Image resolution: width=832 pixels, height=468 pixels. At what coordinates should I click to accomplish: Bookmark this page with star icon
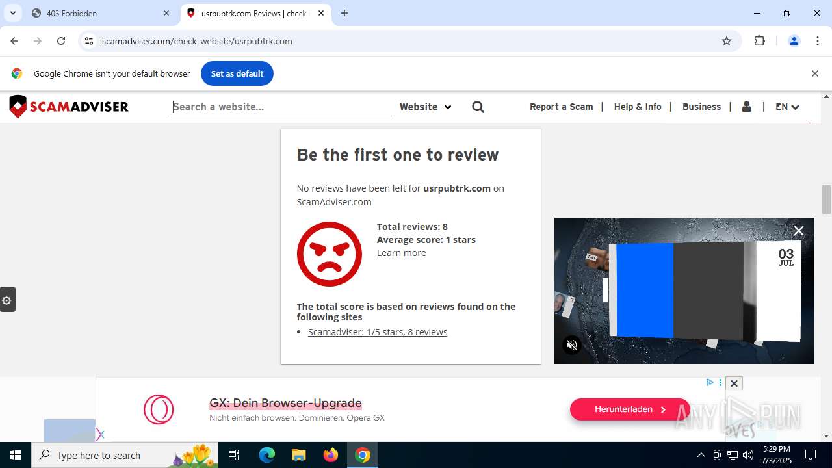727,41
